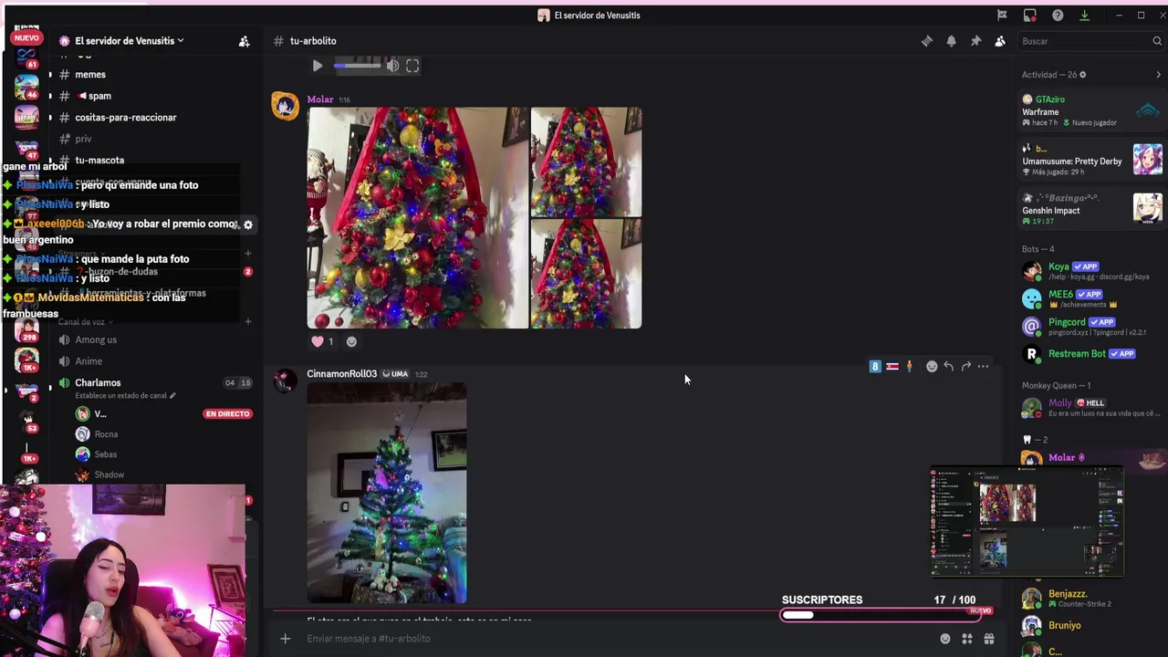This screenshot has width=1168, height=657.
Task: Open the Threads icon in channel header
Action: (x=926, y=41)
